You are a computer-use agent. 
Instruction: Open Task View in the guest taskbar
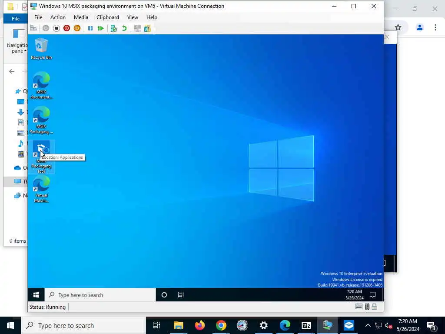click(x=181, y=295)
